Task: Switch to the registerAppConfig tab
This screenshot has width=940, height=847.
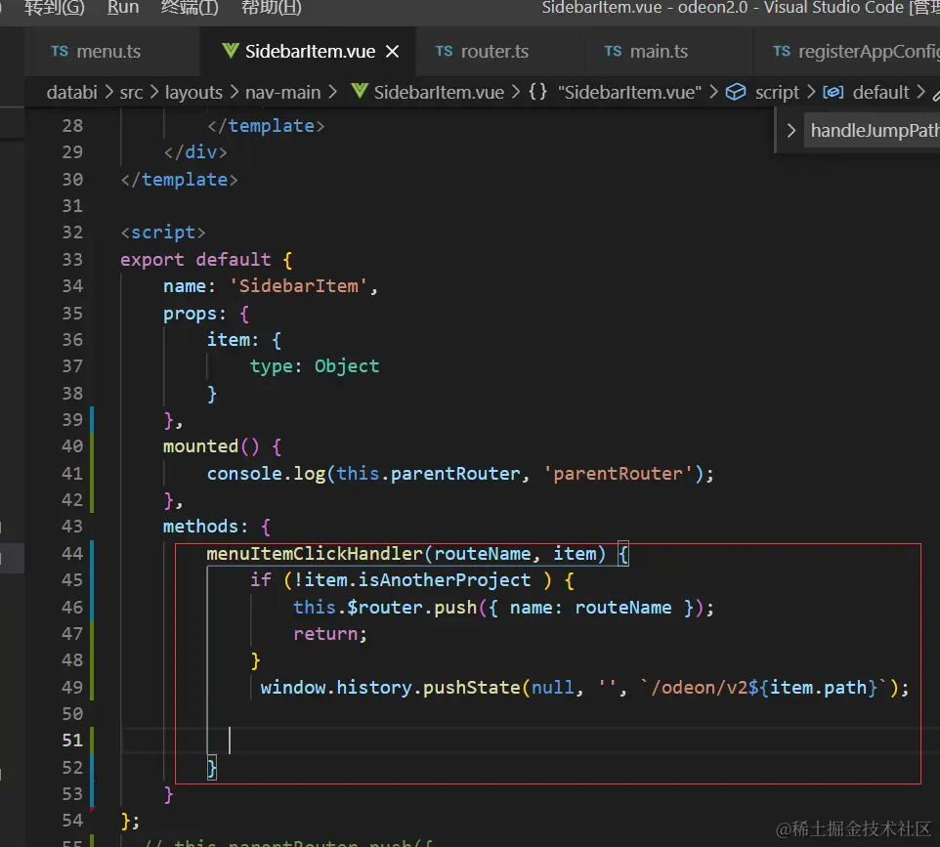Action: coord(869,52)
